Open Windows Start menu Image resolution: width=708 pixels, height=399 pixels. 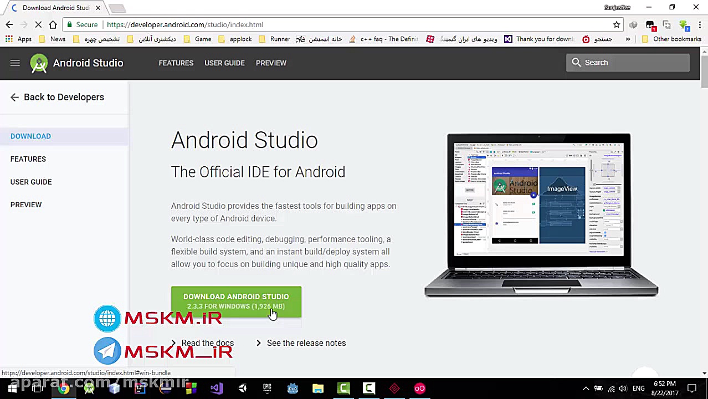pyautogui.click(x=12, y=388)
